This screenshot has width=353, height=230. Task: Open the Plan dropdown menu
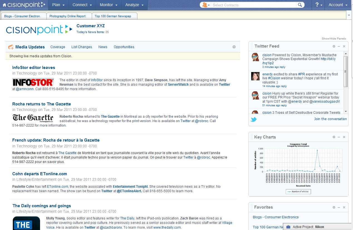pyautogui.click(x=58, y=5)
